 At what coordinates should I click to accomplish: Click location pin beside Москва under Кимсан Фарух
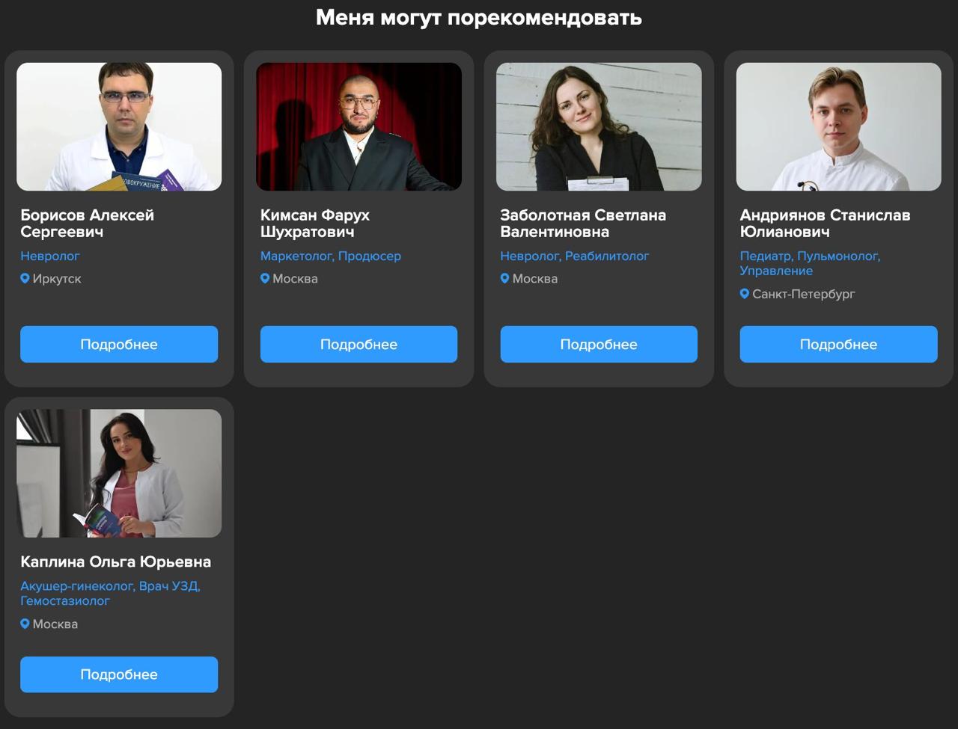[x=265, y=279]
